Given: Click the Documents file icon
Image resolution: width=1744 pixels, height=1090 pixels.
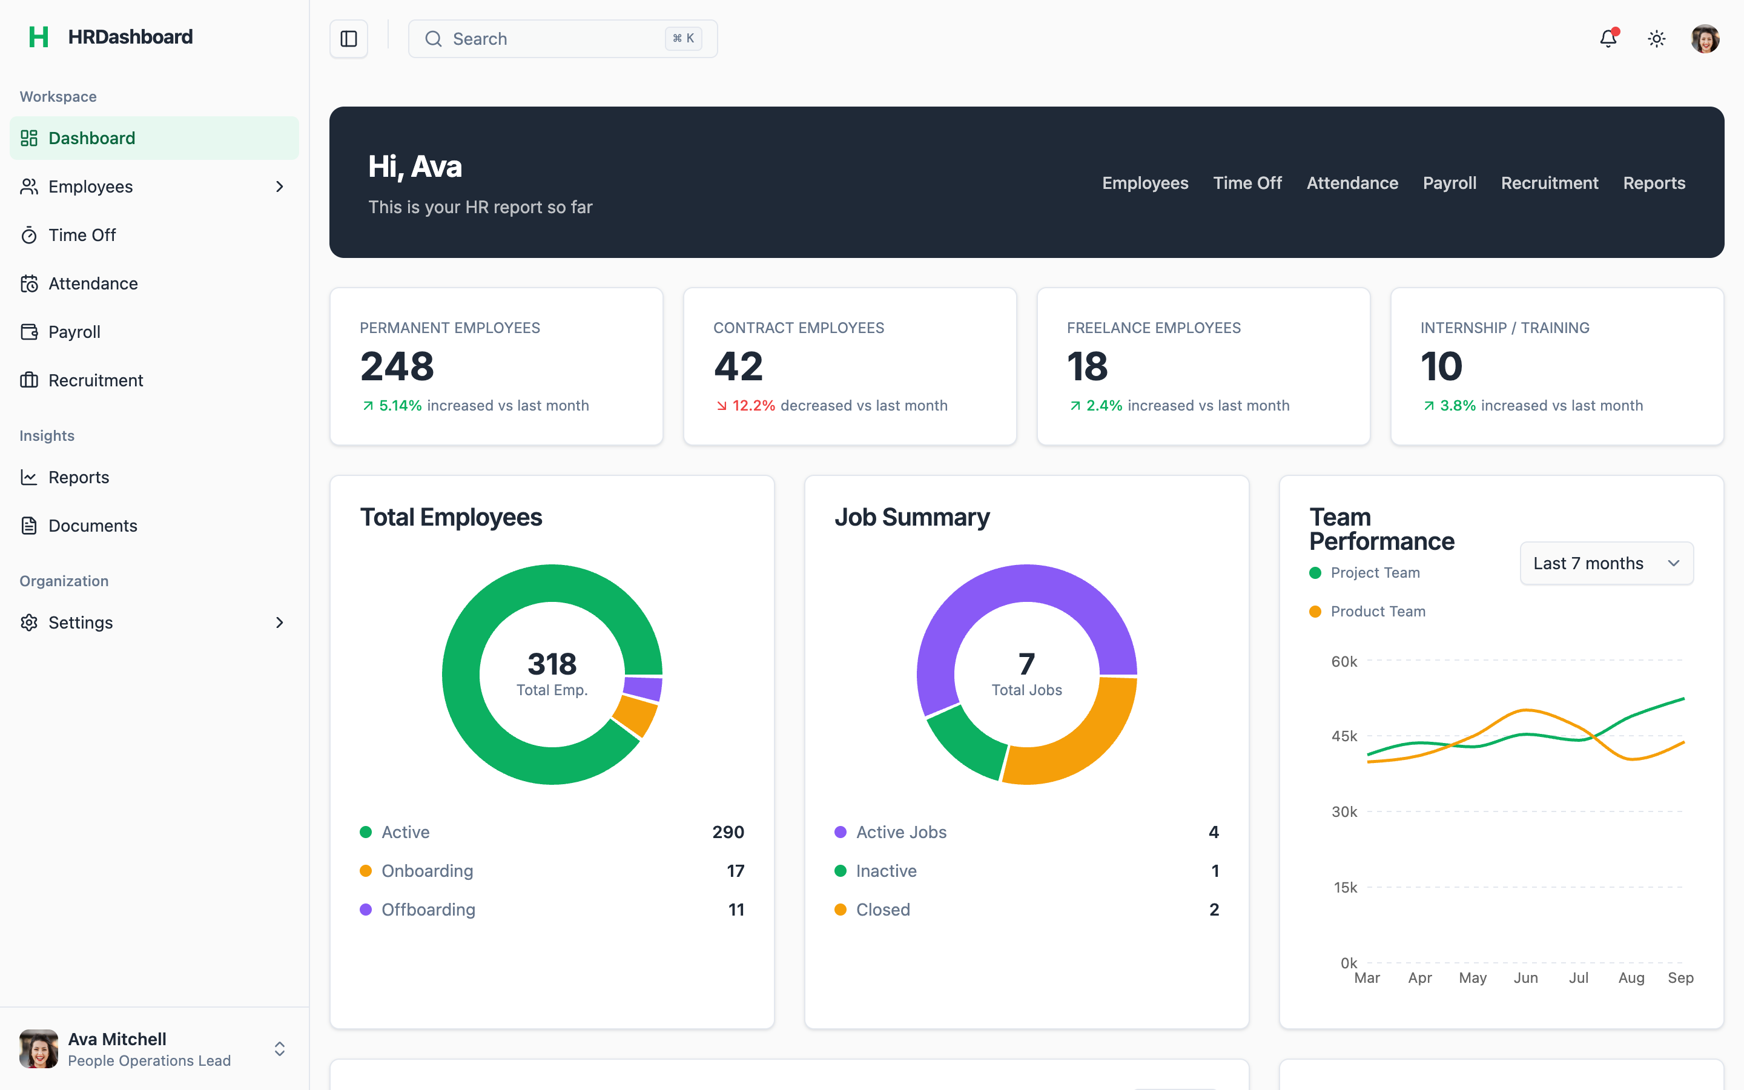Looking at the screenshot, I should (29, 526).
